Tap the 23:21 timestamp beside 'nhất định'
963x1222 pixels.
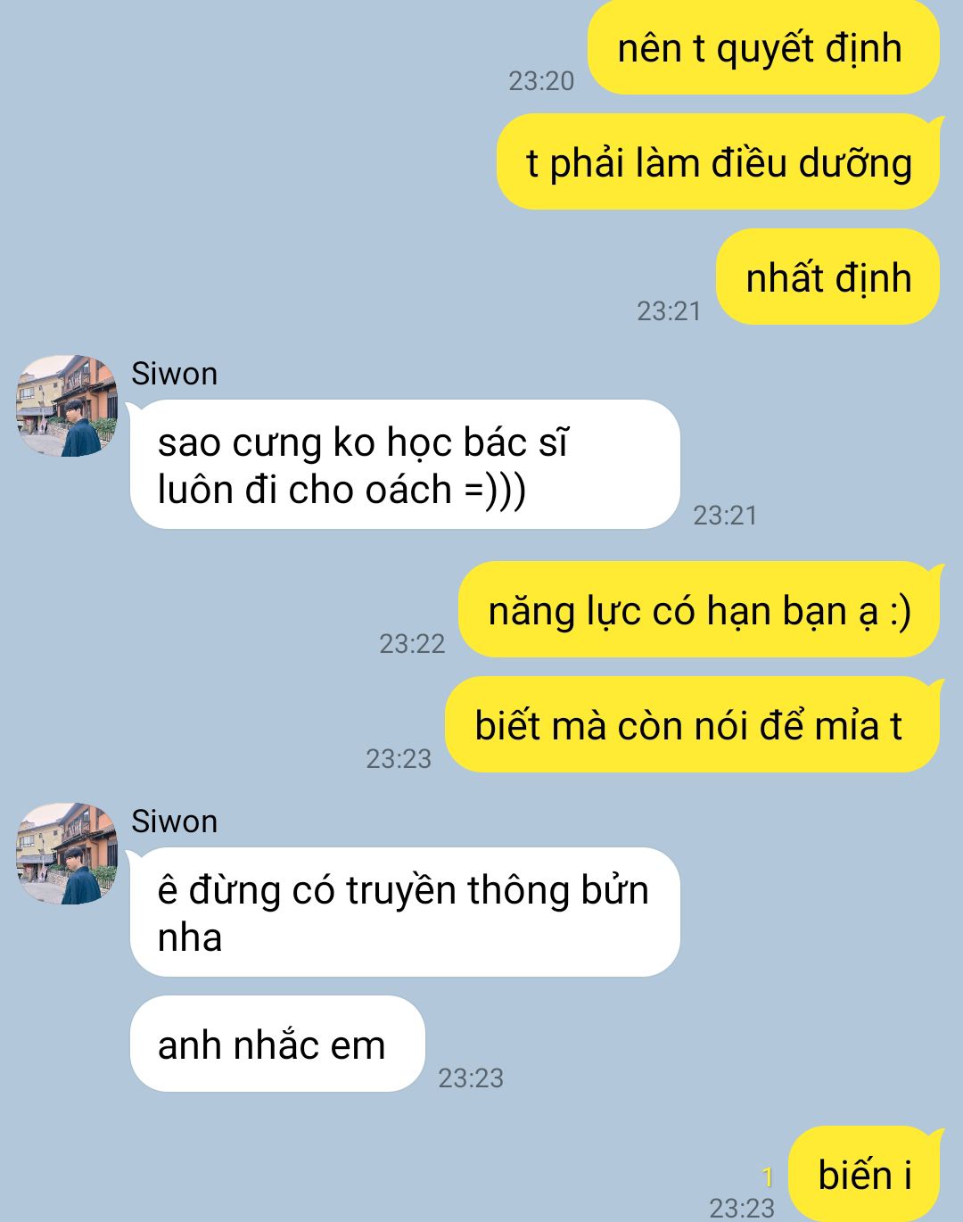[669, 311]
